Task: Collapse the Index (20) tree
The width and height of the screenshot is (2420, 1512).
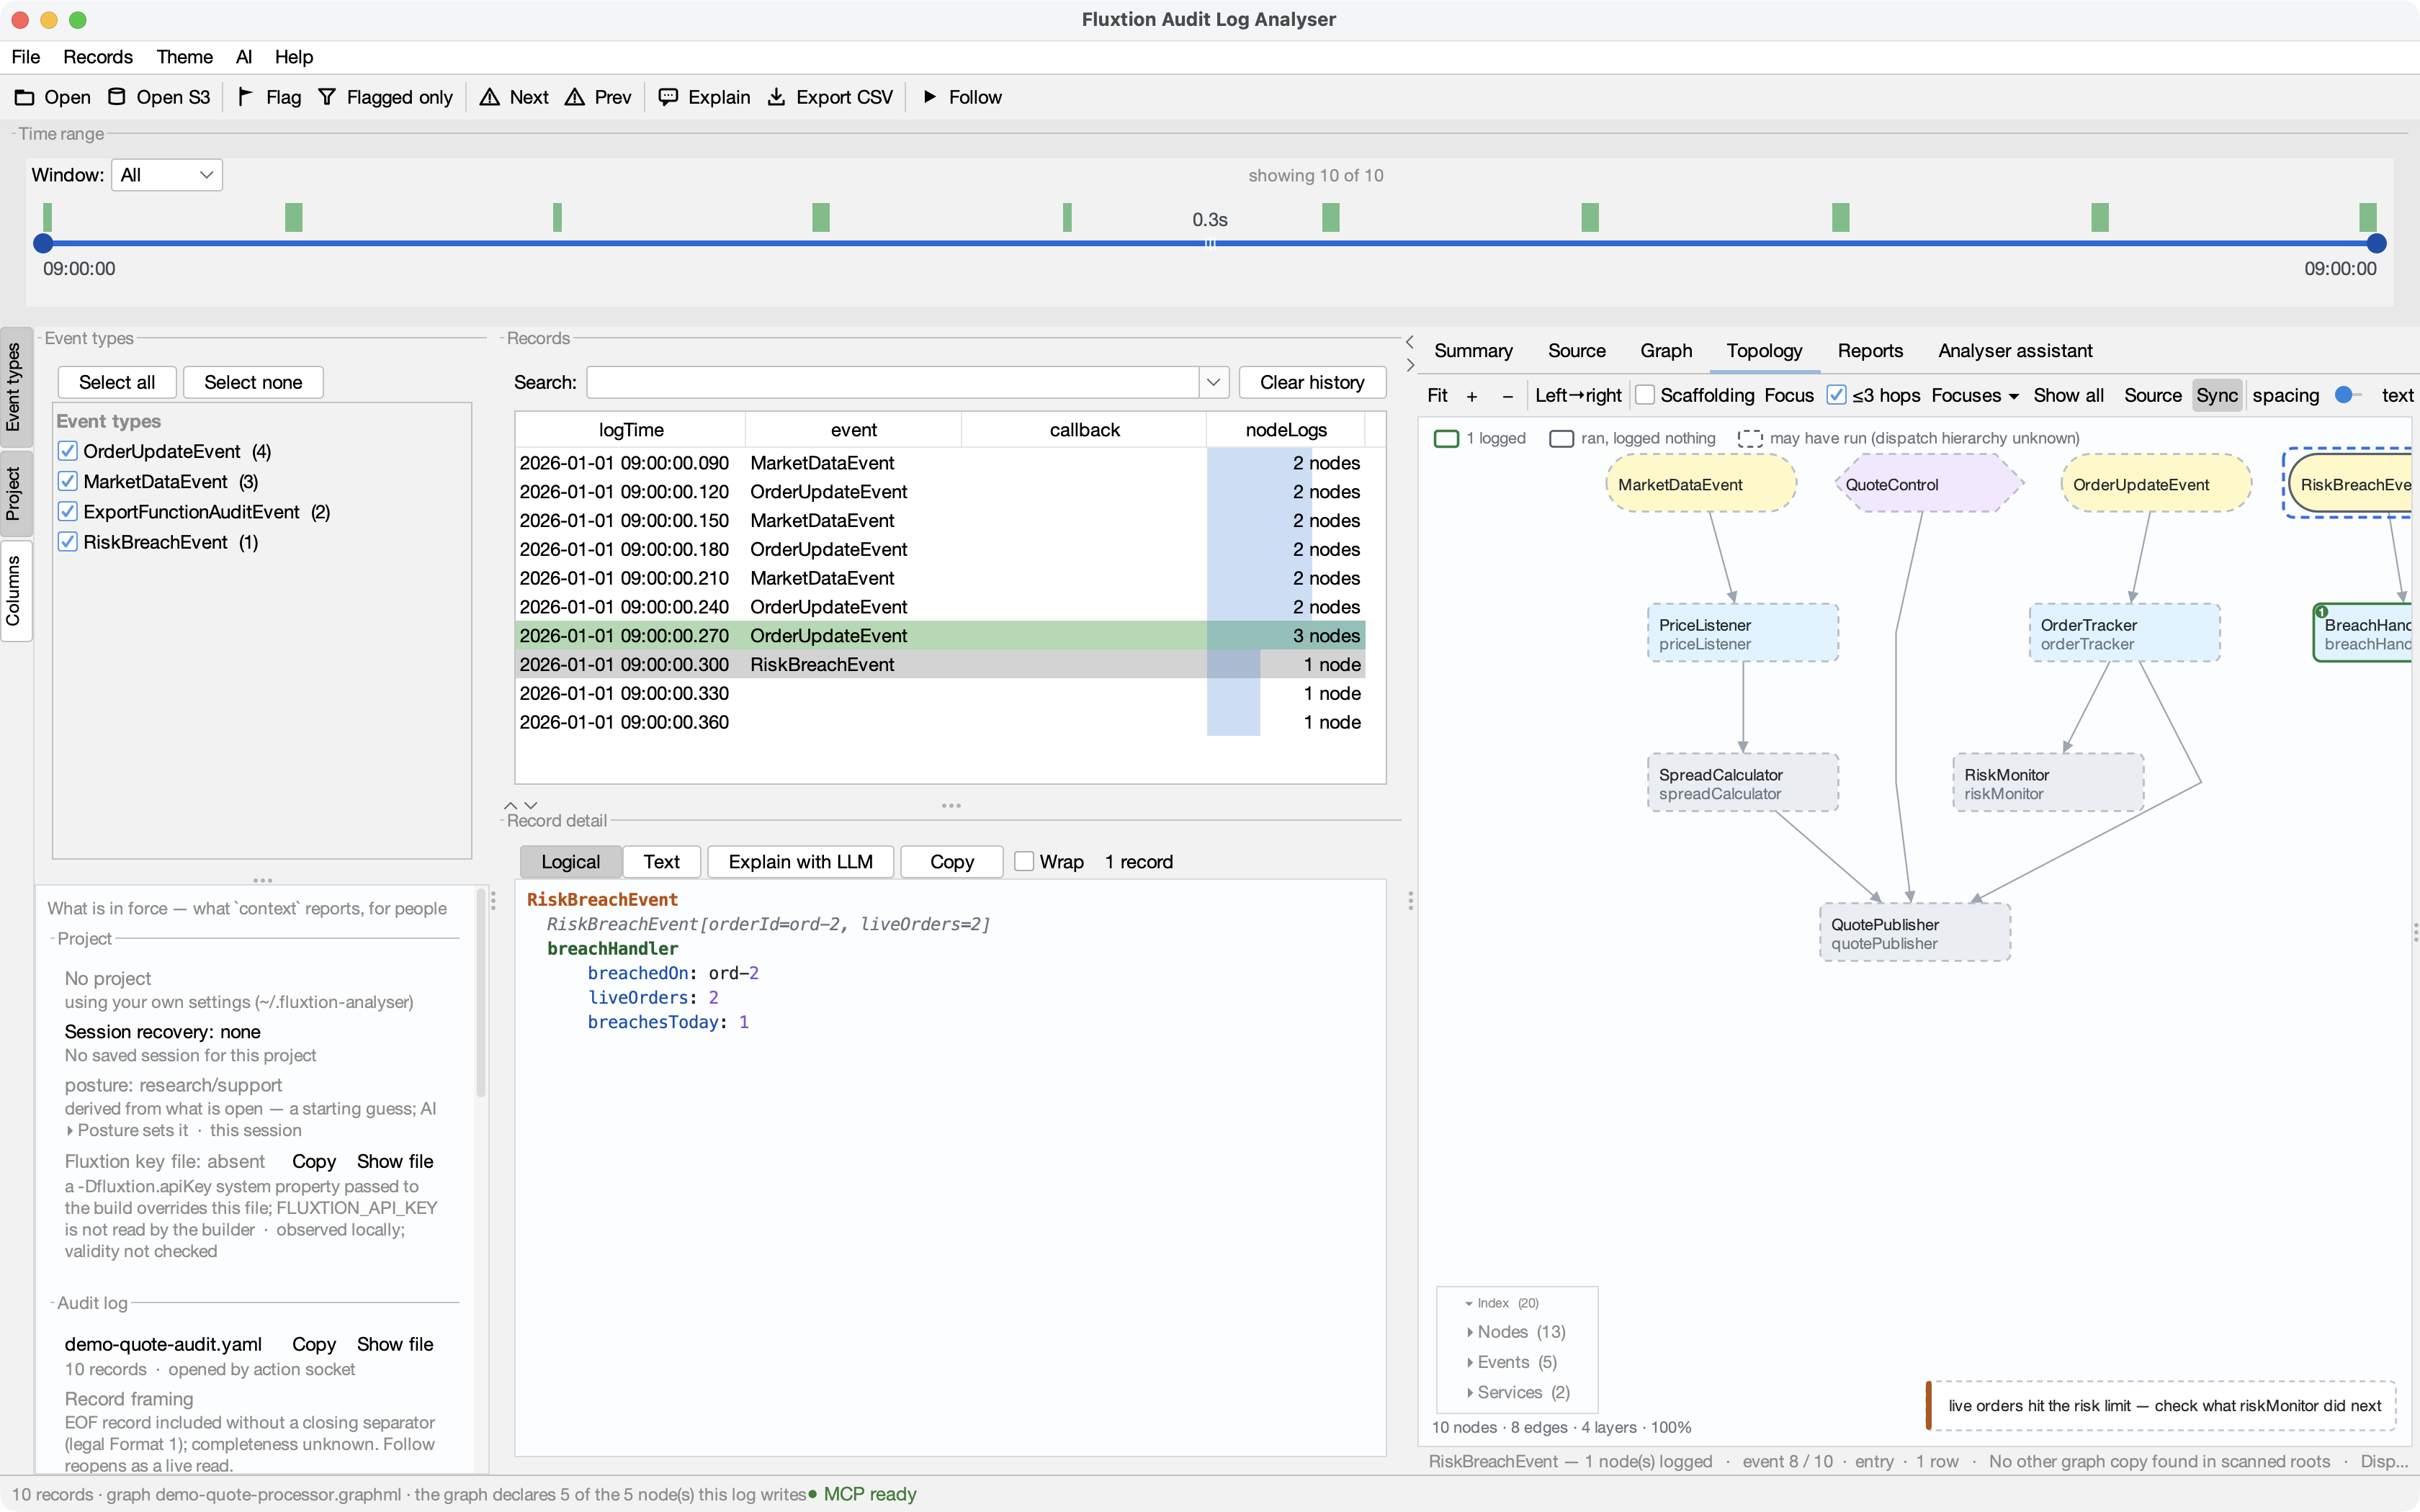Action: [x=1469, y=1304]
